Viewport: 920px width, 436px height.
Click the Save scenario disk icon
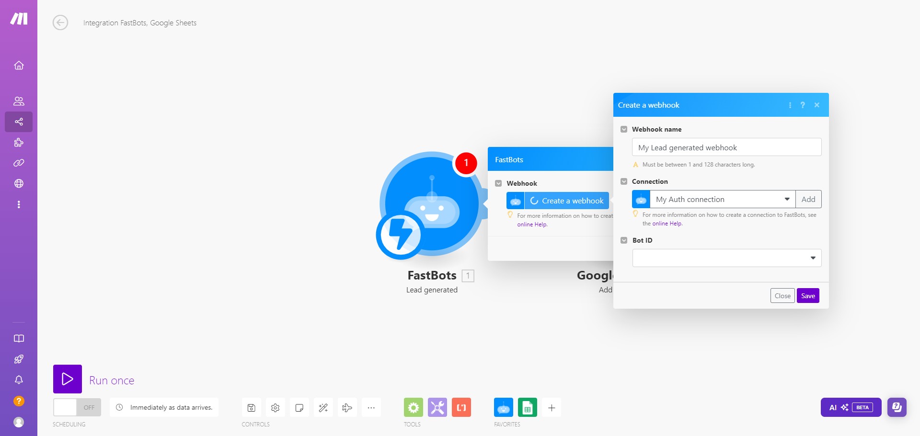251,408
